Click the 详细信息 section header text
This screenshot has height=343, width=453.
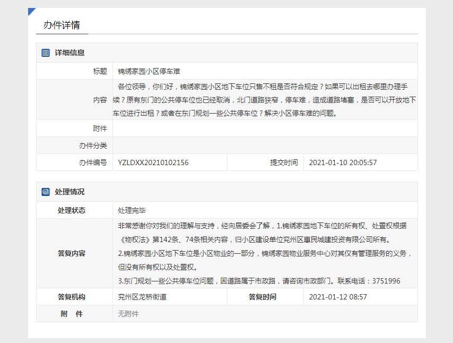pos(69,53)
